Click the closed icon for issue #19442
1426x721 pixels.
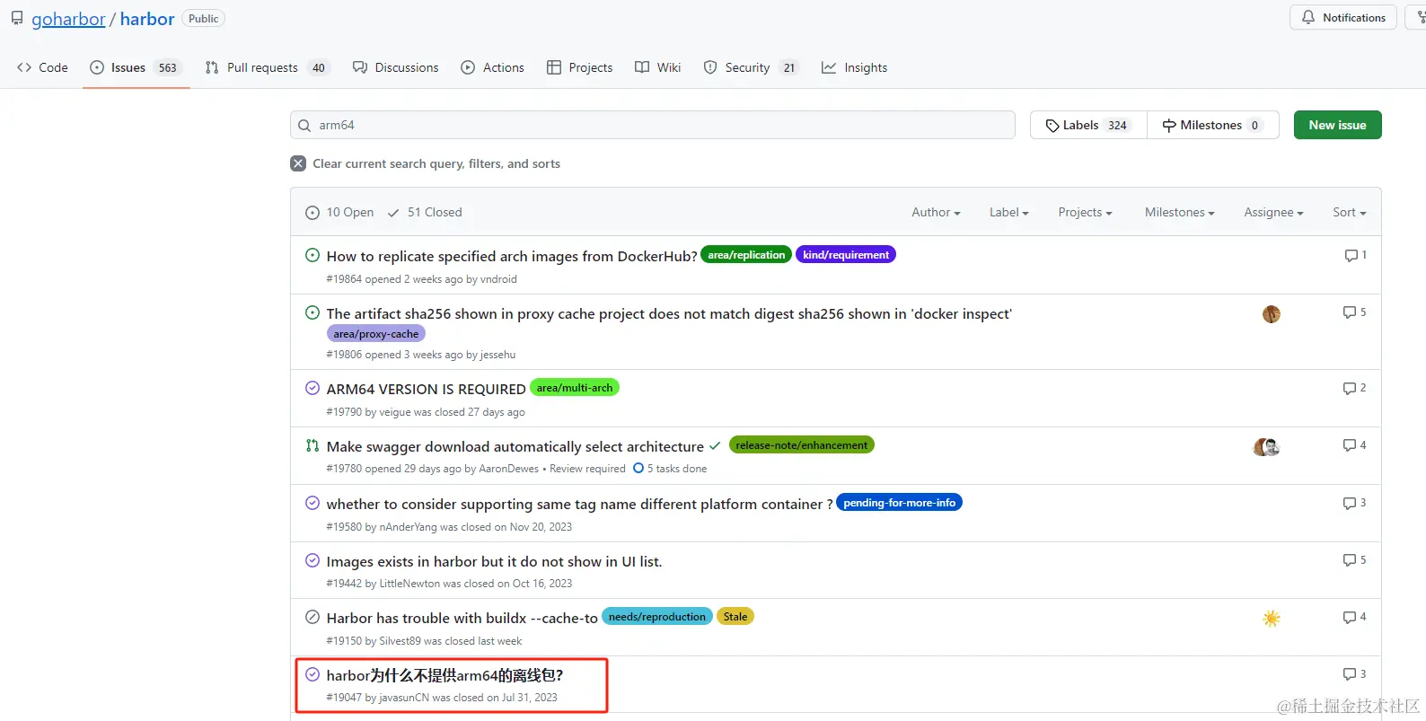tap(312, 560)
